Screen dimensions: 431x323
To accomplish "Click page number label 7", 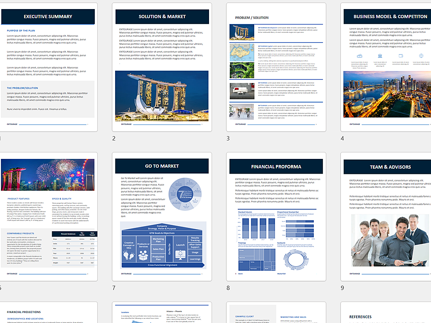I will click(x=114, y=288).
